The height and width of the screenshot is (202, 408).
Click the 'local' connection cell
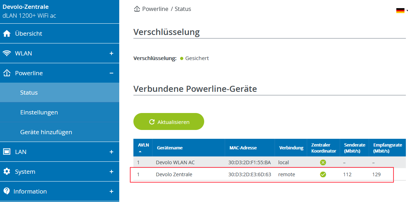point(284,162)
